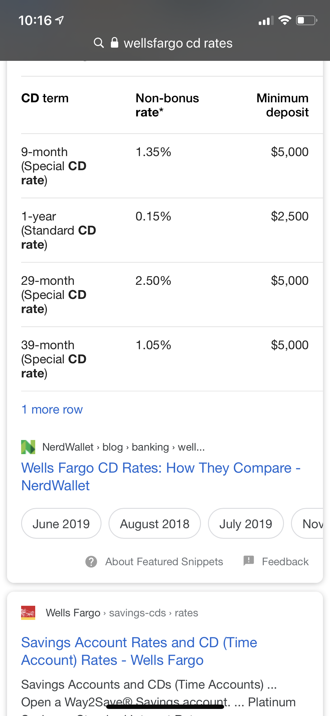Expand table with '1 more row'
This screenshot has height=716, width=330.
click(x=52, y=409)
